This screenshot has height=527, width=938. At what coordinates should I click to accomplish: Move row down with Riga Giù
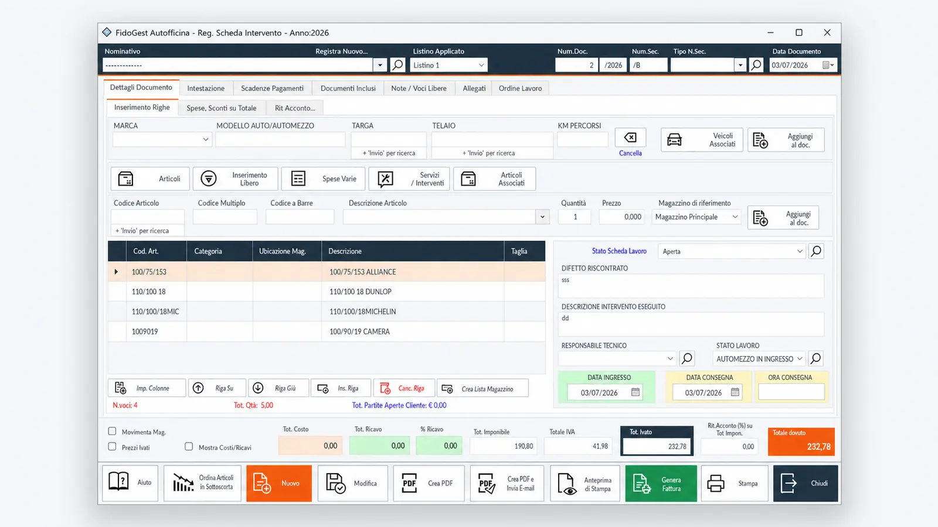(278, 388)
